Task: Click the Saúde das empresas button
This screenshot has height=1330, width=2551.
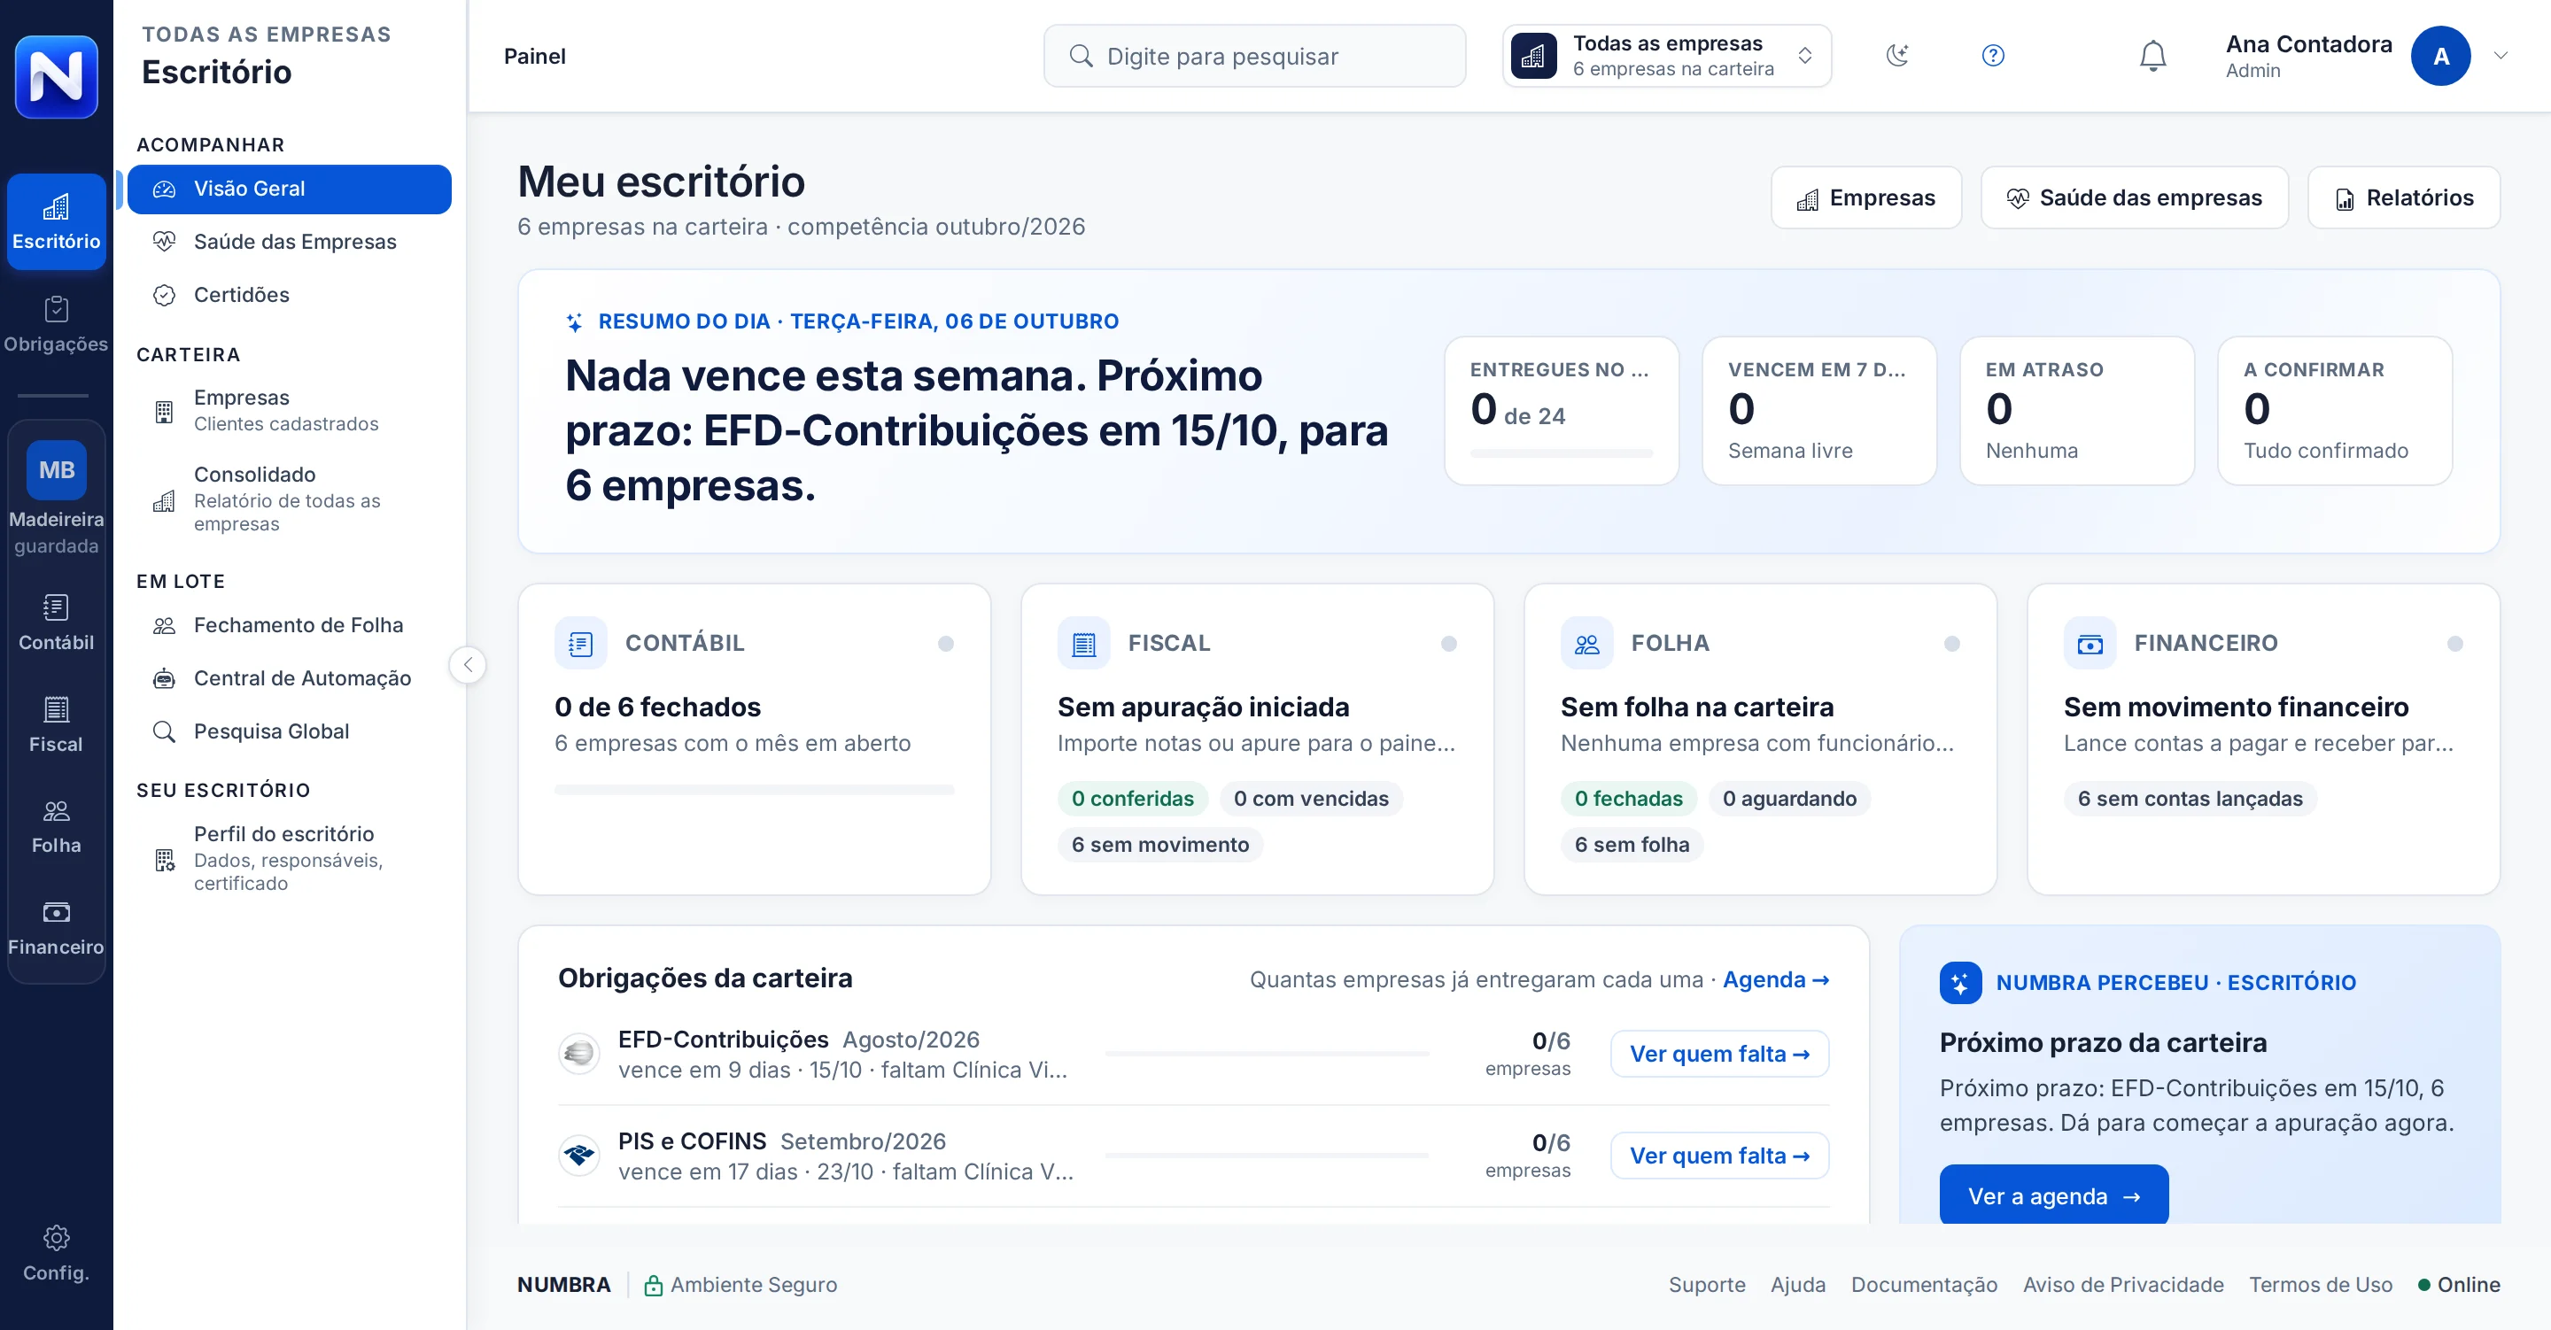Action: point(2134,197)
